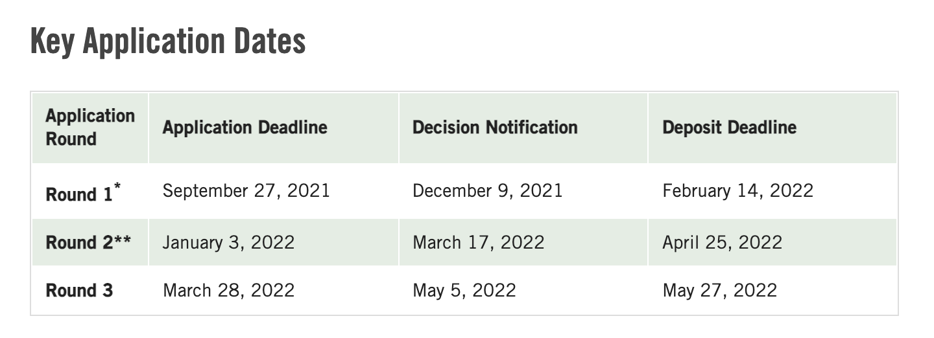The width and height of the screenshot is (934, 338).
Task: Click the Deposit Deadline column header
Action: 729,128
